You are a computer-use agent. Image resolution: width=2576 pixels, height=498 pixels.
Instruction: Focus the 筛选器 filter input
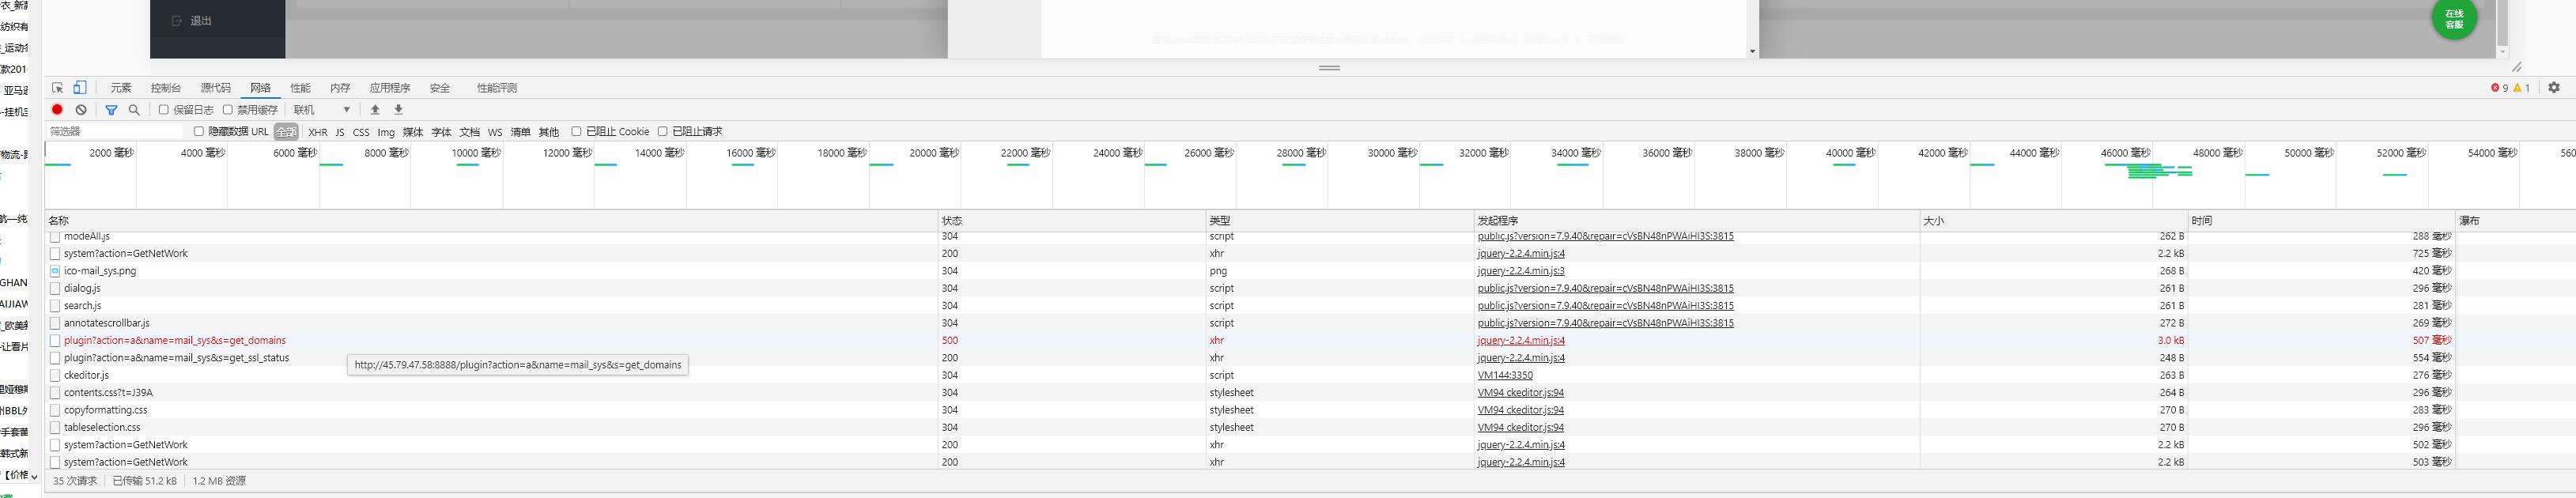click(x=116, y=131)
